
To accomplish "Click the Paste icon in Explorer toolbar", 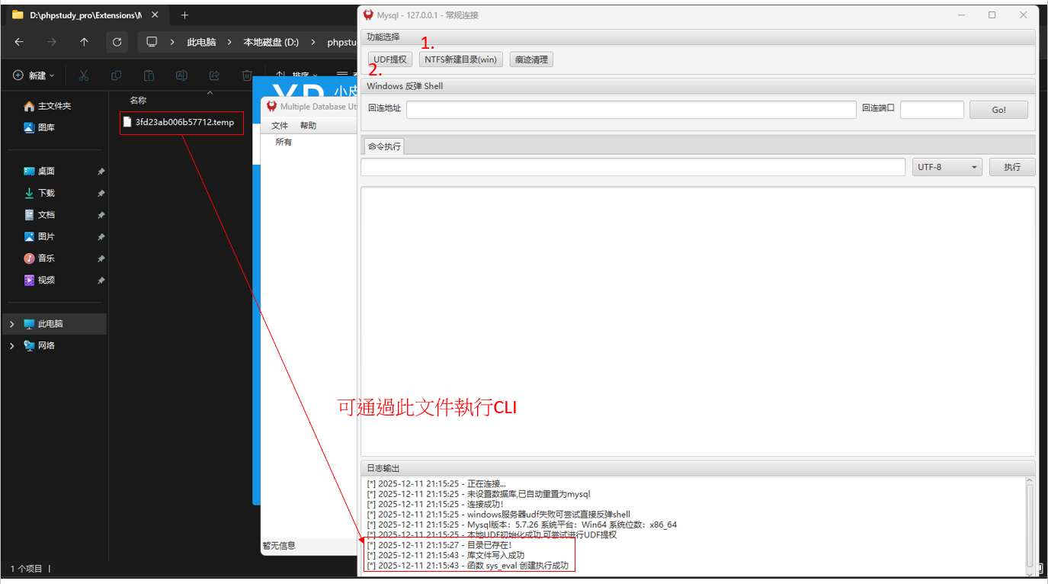I will pos(149,75).
